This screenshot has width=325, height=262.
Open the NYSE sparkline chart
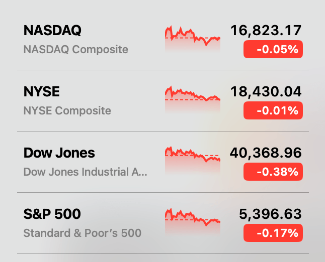coord(193,99)
